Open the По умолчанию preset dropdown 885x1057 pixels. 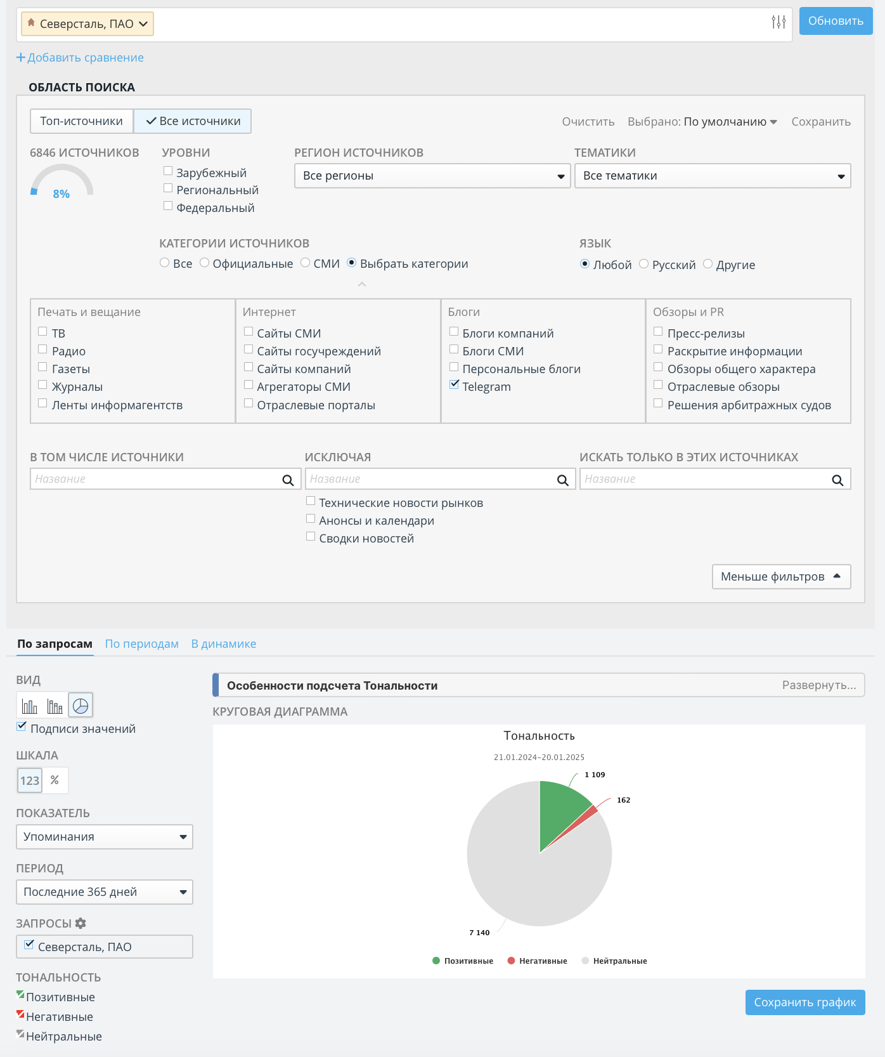730,122
